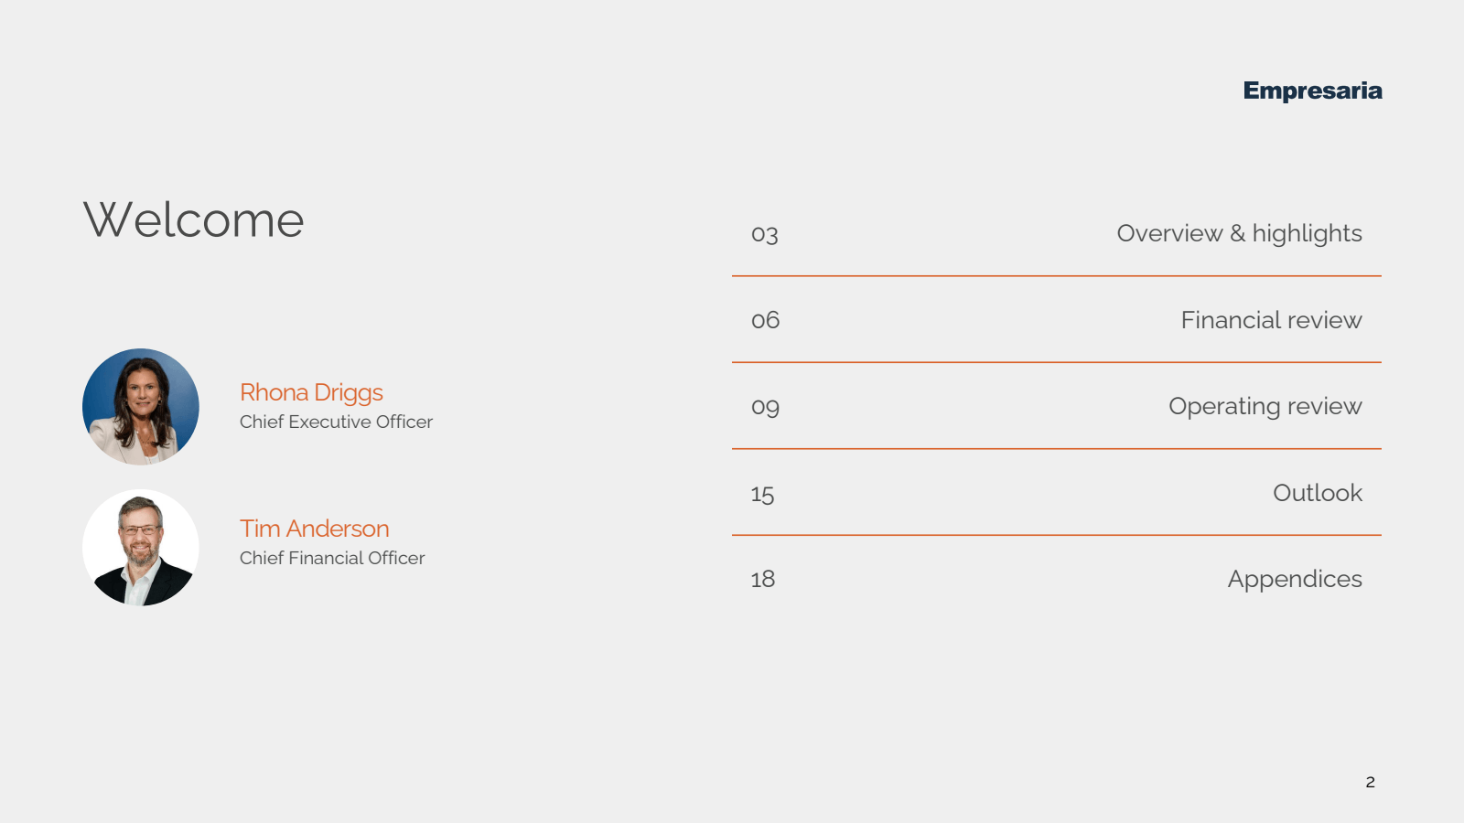The height and width of the screenshot is (823, 1464).
Task: Click the orange divider line below Outlook
Action: tap(1056, 535)
